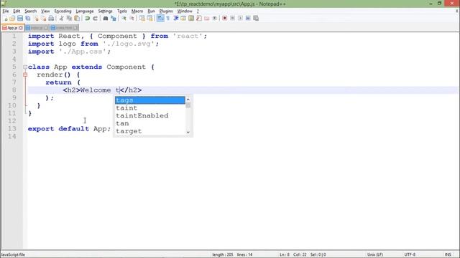Pick 'target' in the autocomplete popup

tap(150, 131)
